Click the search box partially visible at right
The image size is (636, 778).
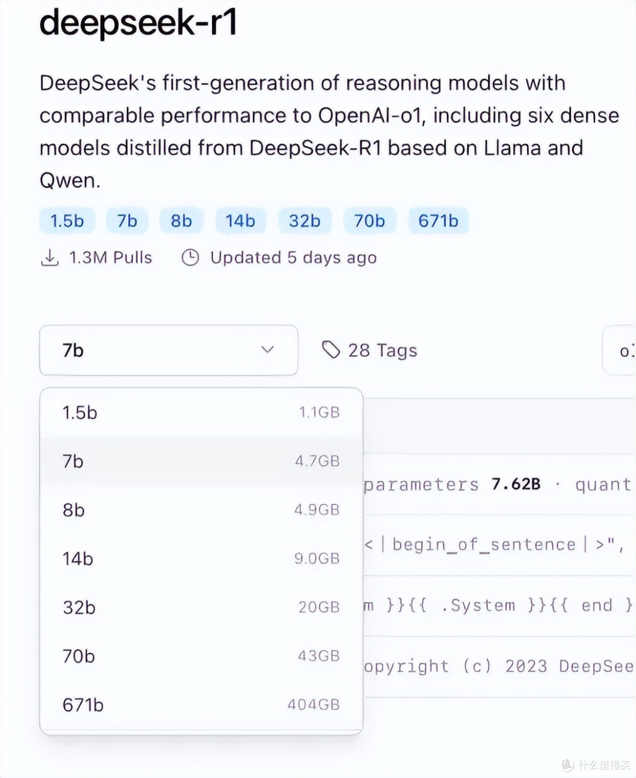[x=621, y=350]
